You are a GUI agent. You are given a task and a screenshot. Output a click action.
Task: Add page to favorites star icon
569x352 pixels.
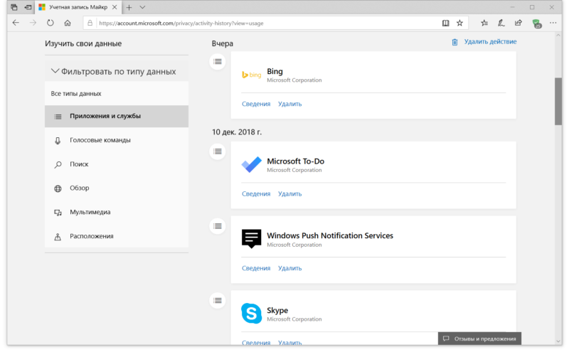tap(459, 23)
